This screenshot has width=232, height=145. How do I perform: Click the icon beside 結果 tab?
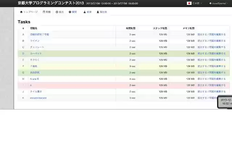(84, 12)
